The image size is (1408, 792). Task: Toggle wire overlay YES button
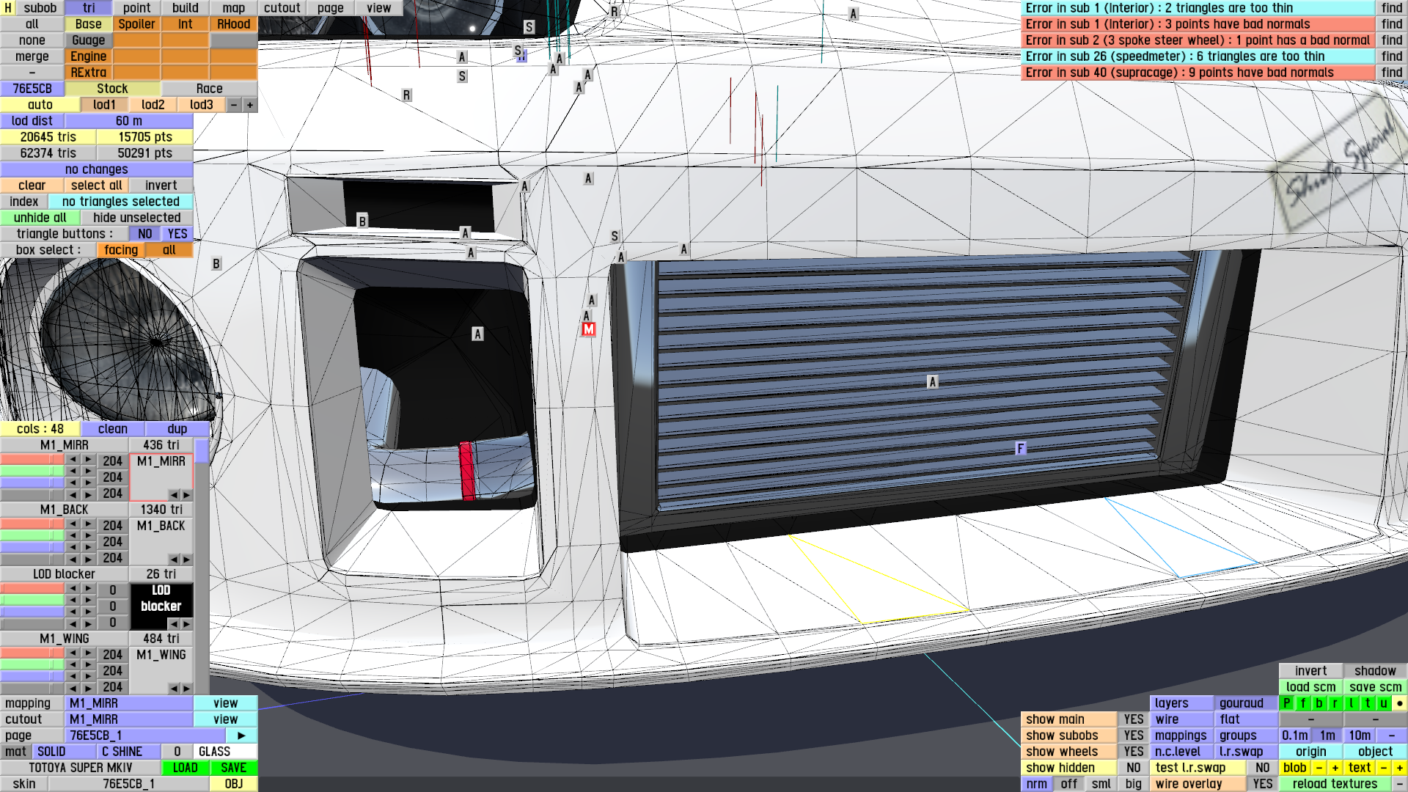pyautogui.click(x=1262, y=784)
